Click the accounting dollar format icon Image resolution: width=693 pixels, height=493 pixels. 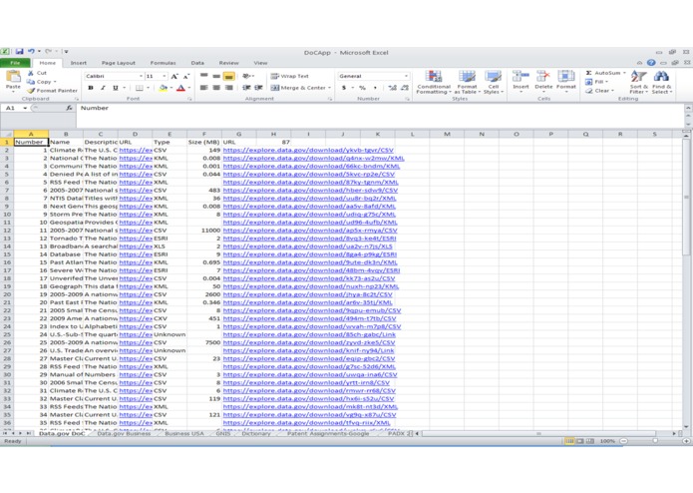344,88
